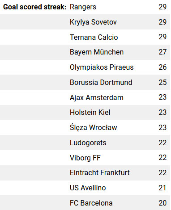The height and width of the screenshot is (210, 171).
Task: Click the Goal scored streak heading
Action: 34,7
